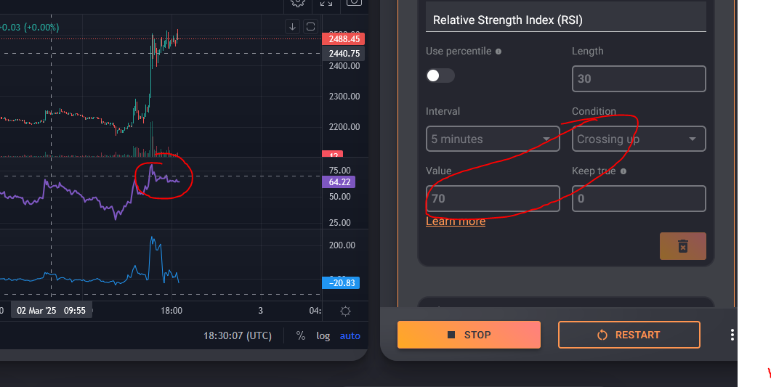
Task: Toggle the Use percentile switch
Action: 440,76
